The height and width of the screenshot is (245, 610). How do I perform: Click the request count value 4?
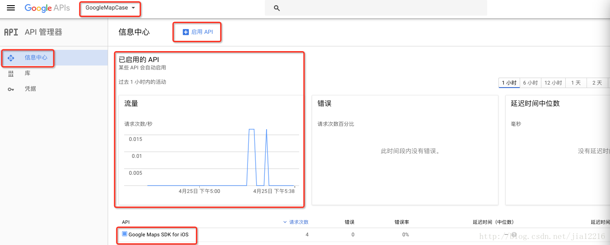click(307, 235)
